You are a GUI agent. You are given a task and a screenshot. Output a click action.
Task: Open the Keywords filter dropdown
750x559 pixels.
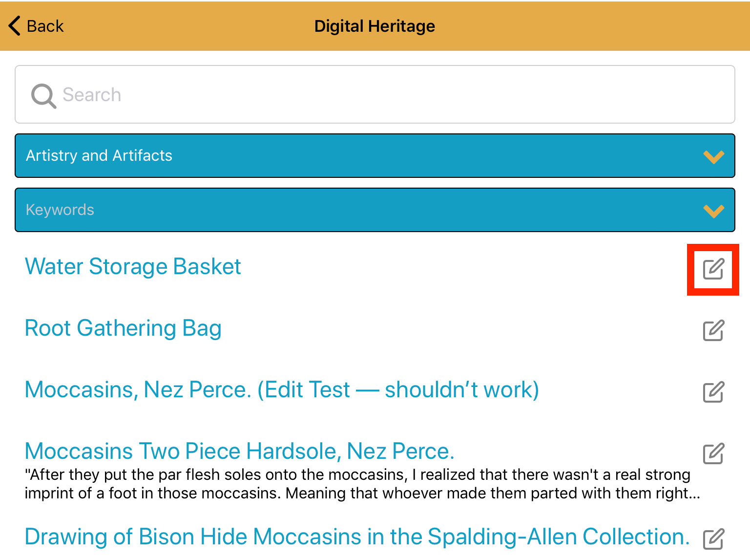[375, 210]
